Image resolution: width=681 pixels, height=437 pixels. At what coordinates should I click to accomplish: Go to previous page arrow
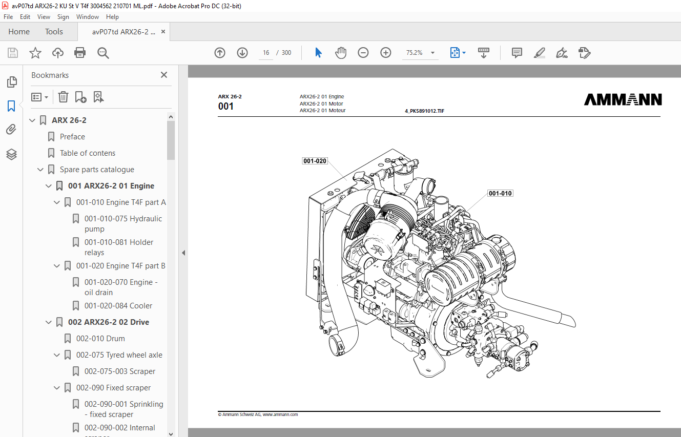pyautogui.click(x=220, y=53)
